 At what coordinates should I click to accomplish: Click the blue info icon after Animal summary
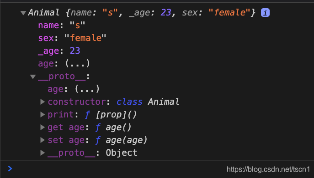(x=265, y=13)
